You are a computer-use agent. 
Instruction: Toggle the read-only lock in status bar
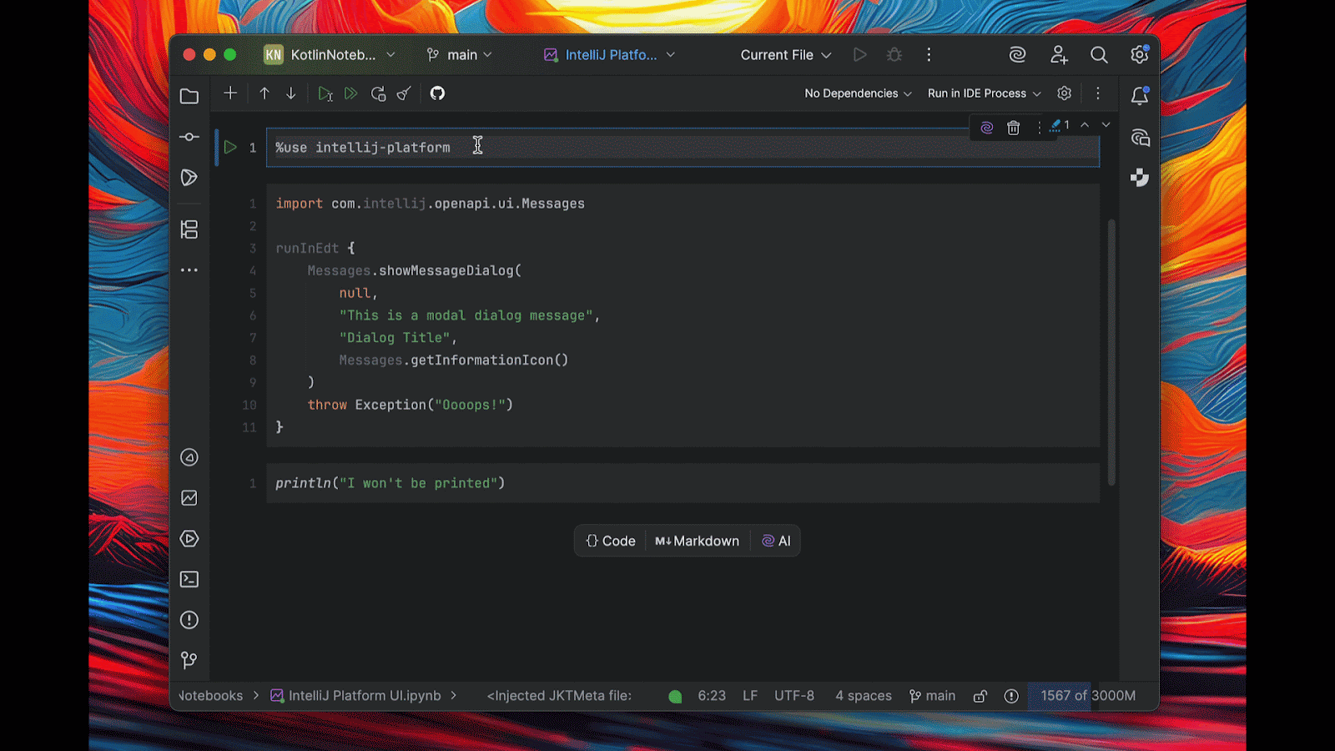(x=980, y=696)
